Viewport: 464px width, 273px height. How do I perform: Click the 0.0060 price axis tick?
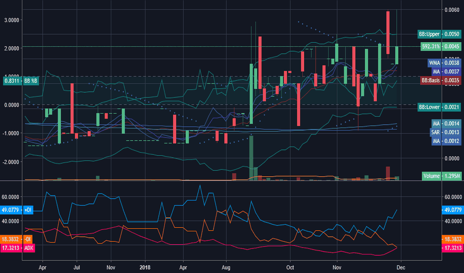click(452, 10)
